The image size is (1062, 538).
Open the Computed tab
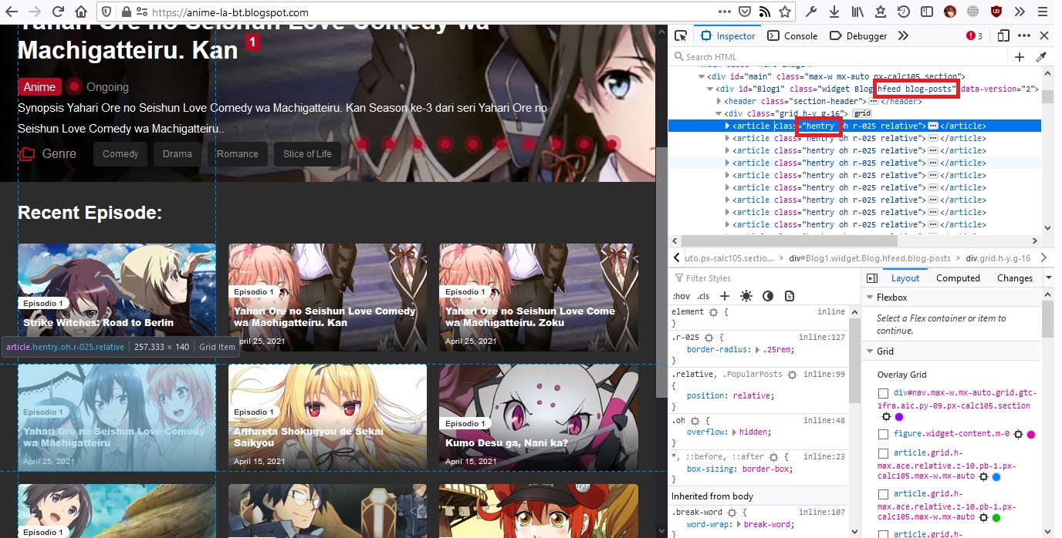958,278
